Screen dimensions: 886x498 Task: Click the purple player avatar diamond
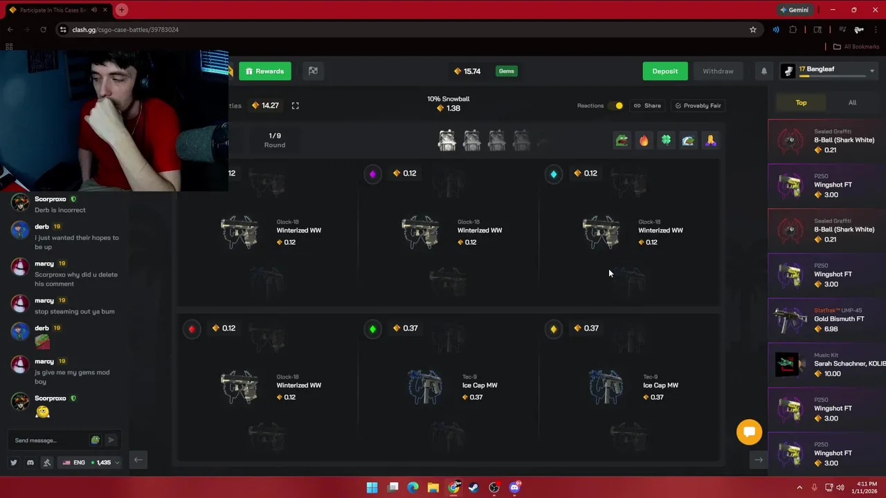click(372, 174)
